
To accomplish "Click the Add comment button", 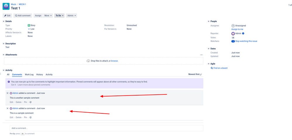I will [x=23, y=15].
